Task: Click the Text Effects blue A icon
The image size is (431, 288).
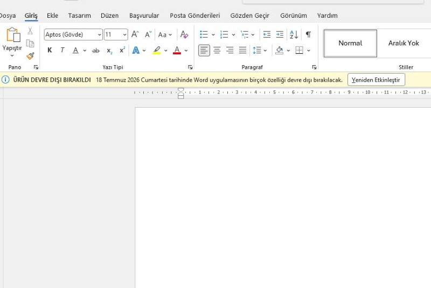Action: coord(136,50)
